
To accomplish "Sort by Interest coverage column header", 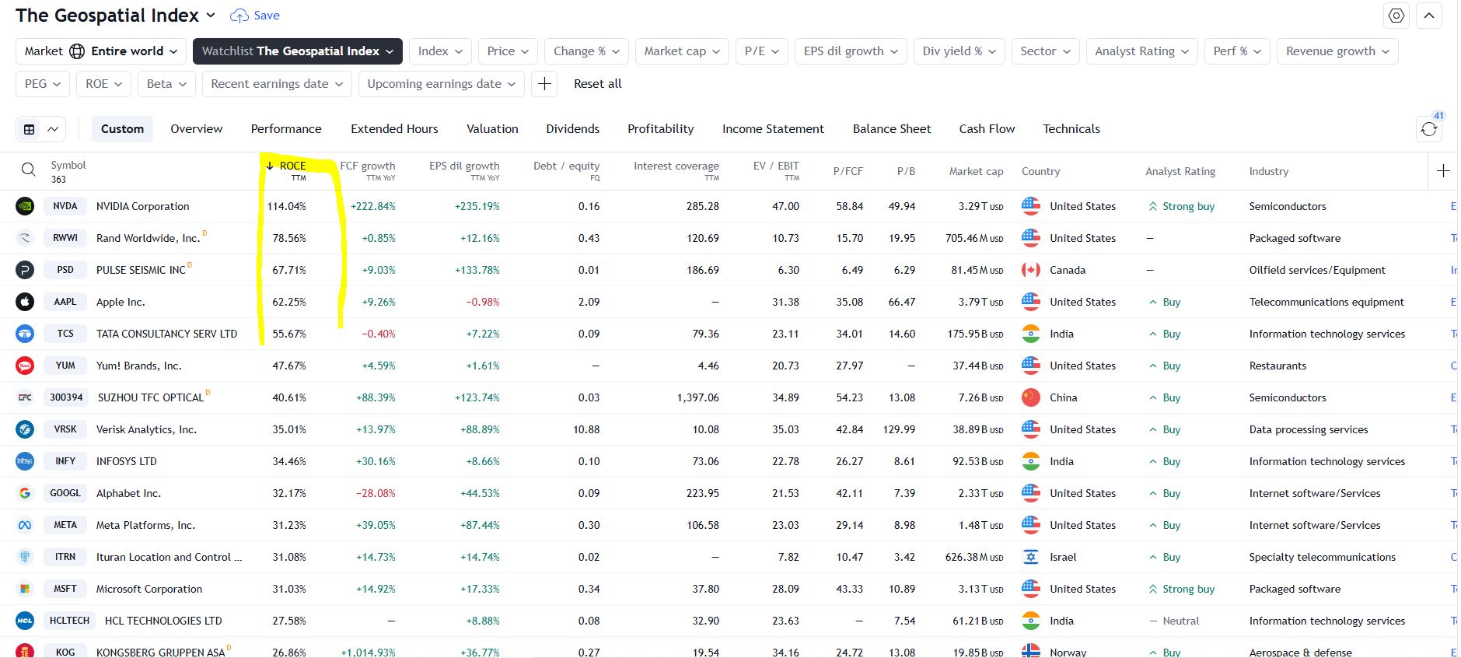I will pos(676,171).
